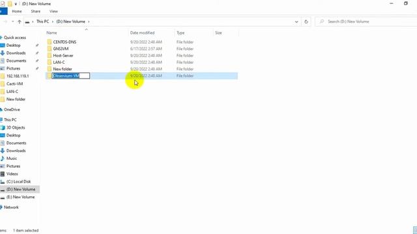Screen dimensions: 417x234
Task: Click the title bar folder icon
Action: coord(10,4)
